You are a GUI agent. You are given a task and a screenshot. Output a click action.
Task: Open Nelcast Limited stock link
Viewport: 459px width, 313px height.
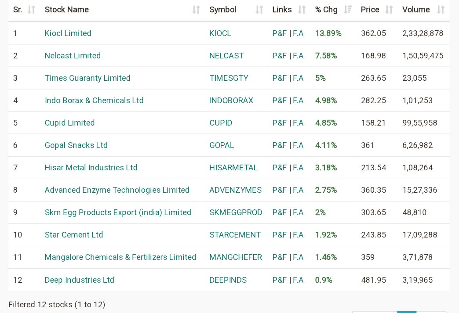(73, 55)
